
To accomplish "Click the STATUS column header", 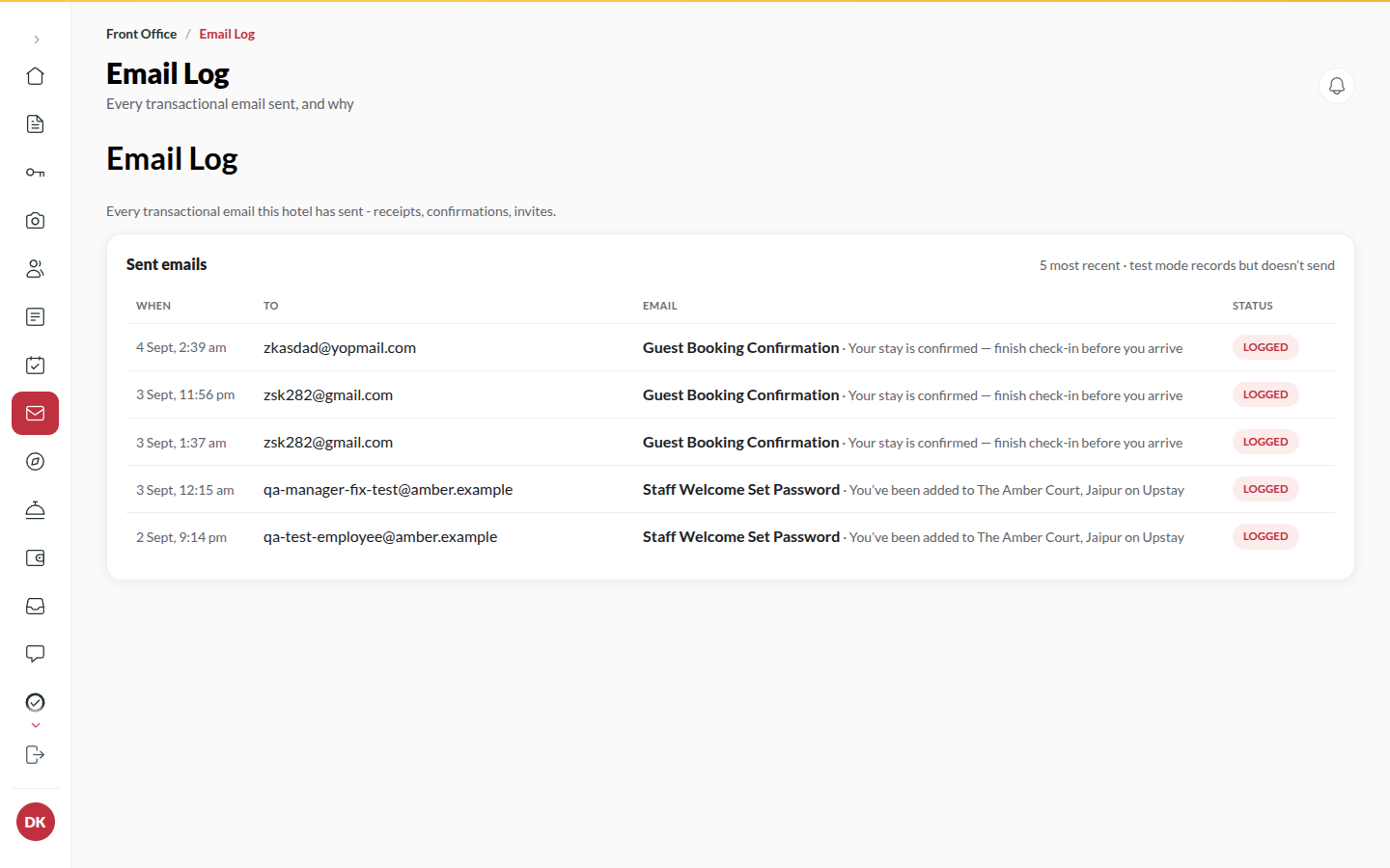I will pyautogui.click(x=1253, y=306).
